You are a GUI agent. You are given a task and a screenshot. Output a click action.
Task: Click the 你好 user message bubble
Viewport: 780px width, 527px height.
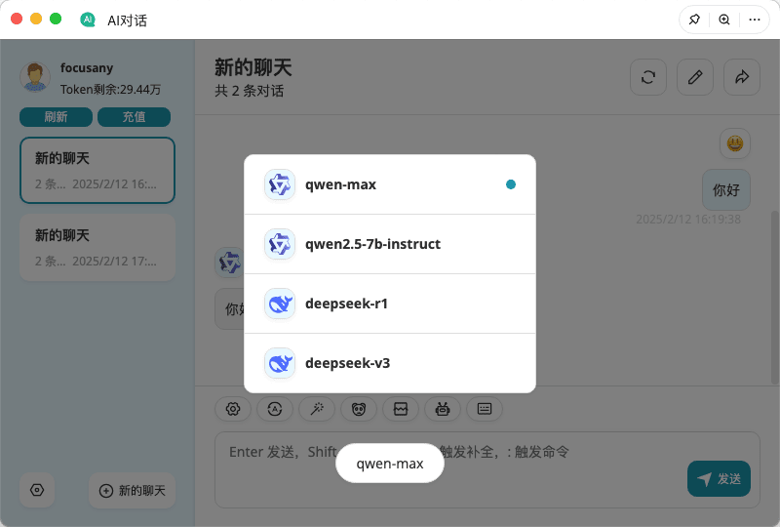pos(726,189)
